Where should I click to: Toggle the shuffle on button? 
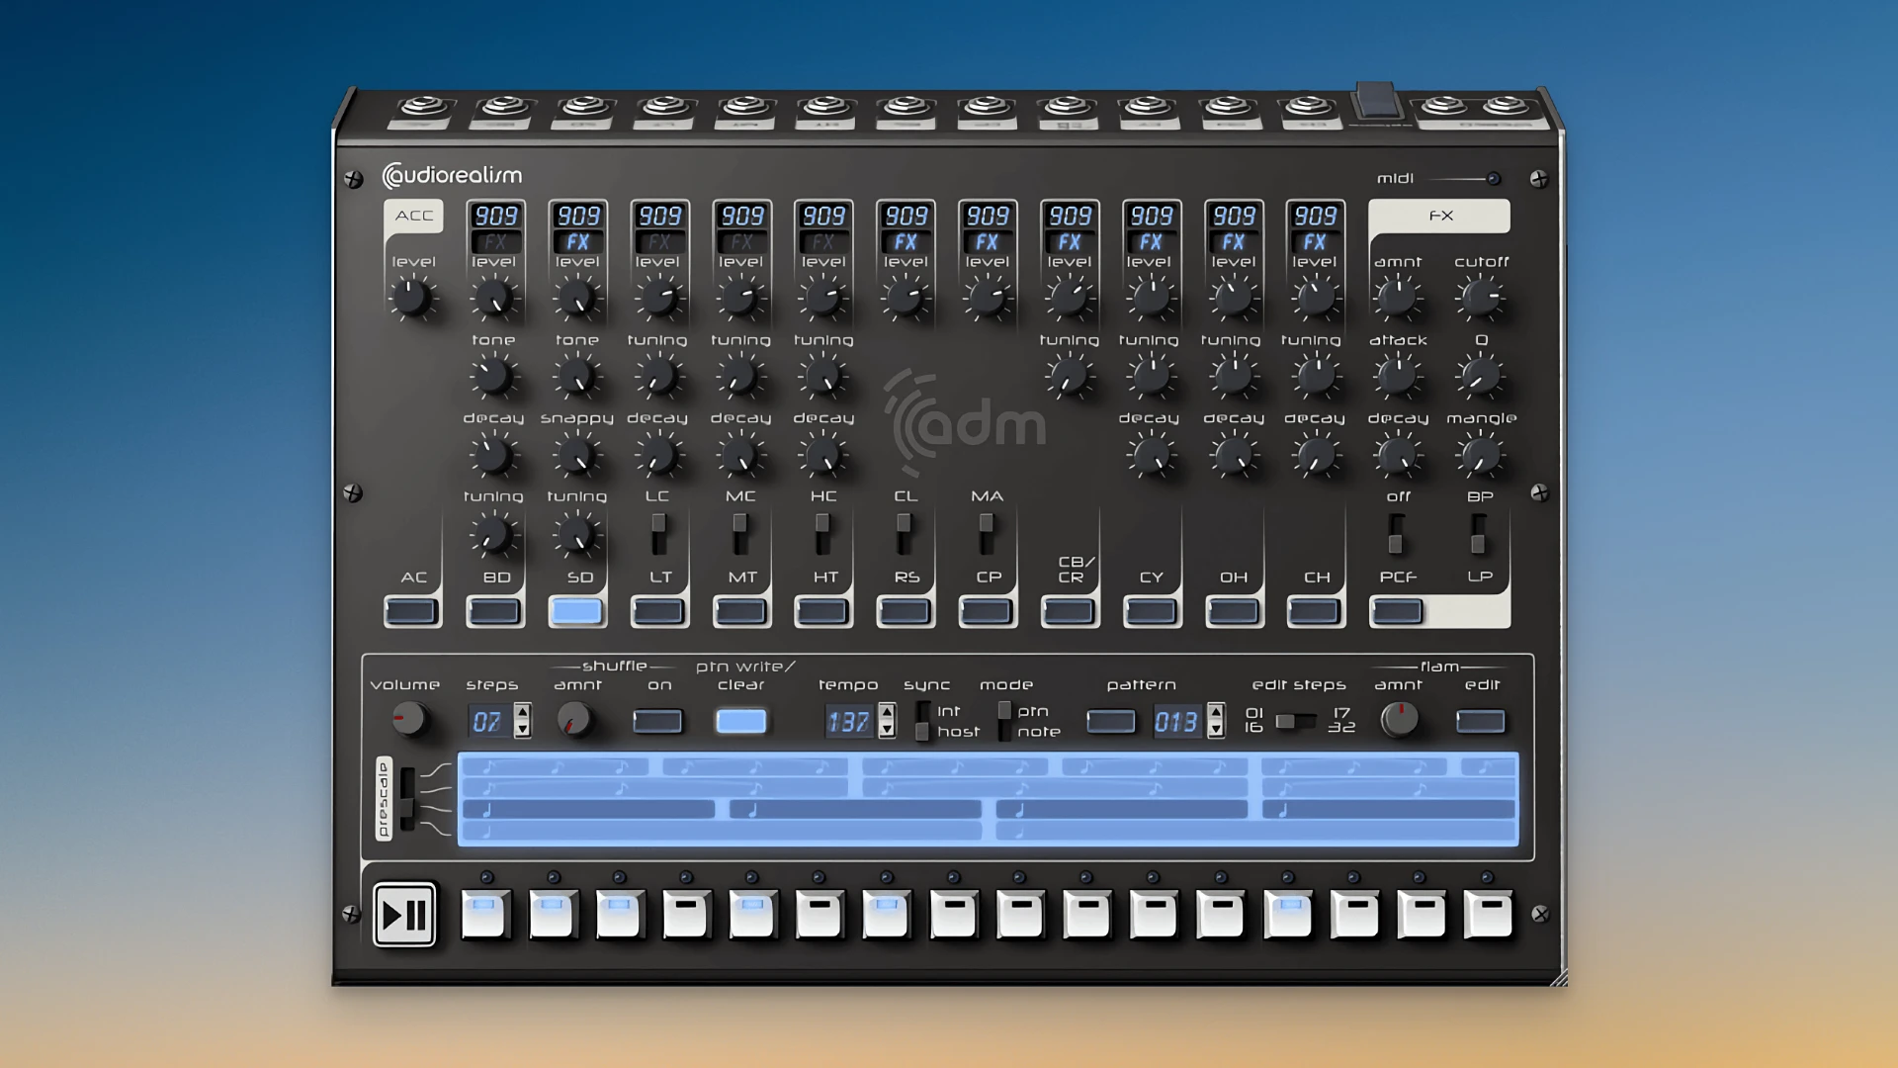(x=657, y=722)
